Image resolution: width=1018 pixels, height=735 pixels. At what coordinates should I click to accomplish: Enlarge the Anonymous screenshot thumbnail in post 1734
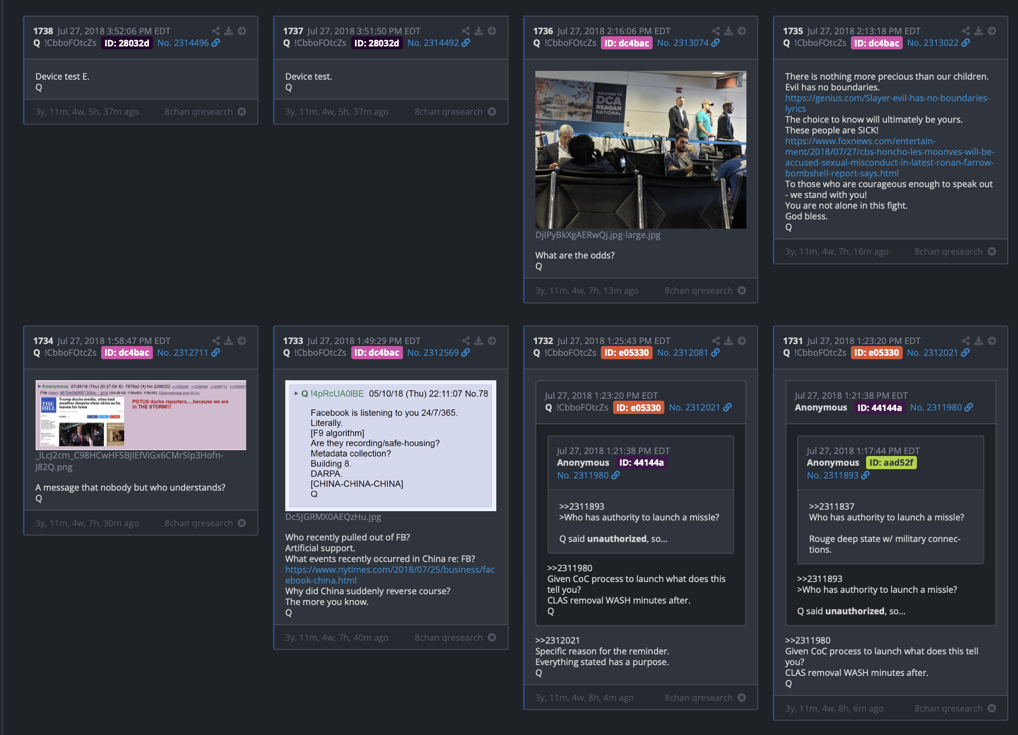click(141, 415)
